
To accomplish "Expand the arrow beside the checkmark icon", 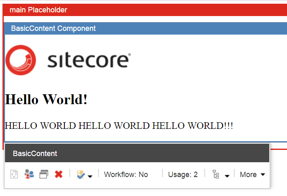I will point(90,176).
